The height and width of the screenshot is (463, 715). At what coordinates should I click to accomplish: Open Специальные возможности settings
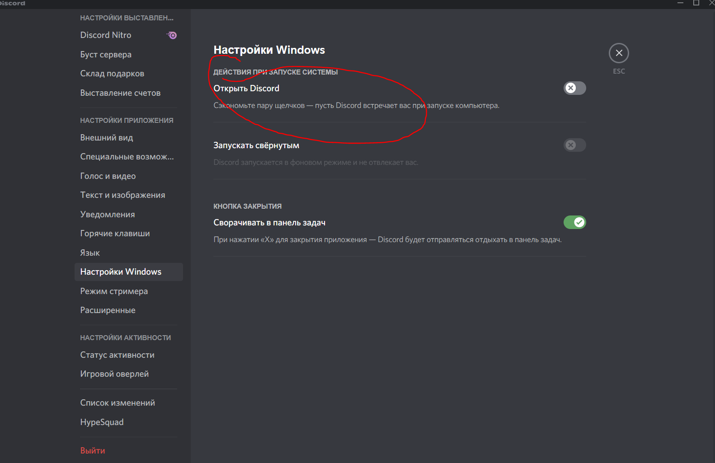click(129, 157)
